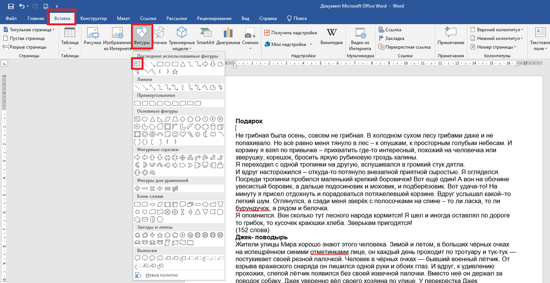Screen dimensions: 550x283
Task: Click the Redo icon in quick access toolbar
Action: coord(35,6)
